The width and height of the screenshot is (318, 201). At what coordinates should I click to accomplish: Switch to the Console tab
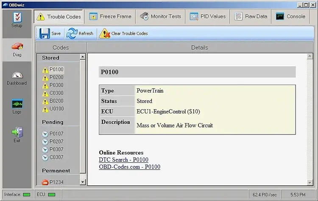[x=290, y=17]
